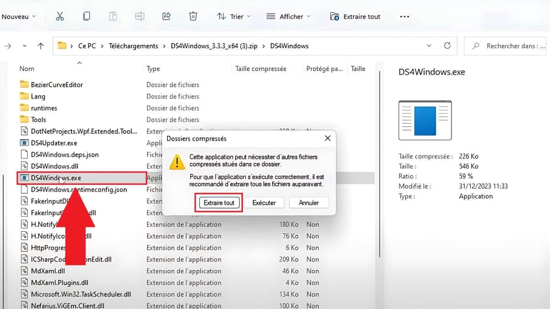The width and height of the screenshot is (550, 309).
Task: Click the Cut scissors icon
Action: coord(60,16)
